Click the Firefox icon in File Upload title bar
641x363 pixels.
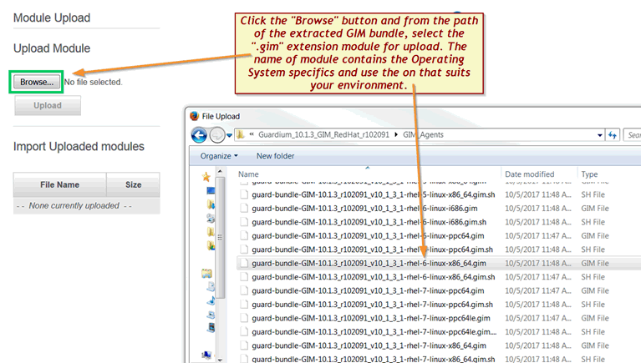(x=194, y=116)
